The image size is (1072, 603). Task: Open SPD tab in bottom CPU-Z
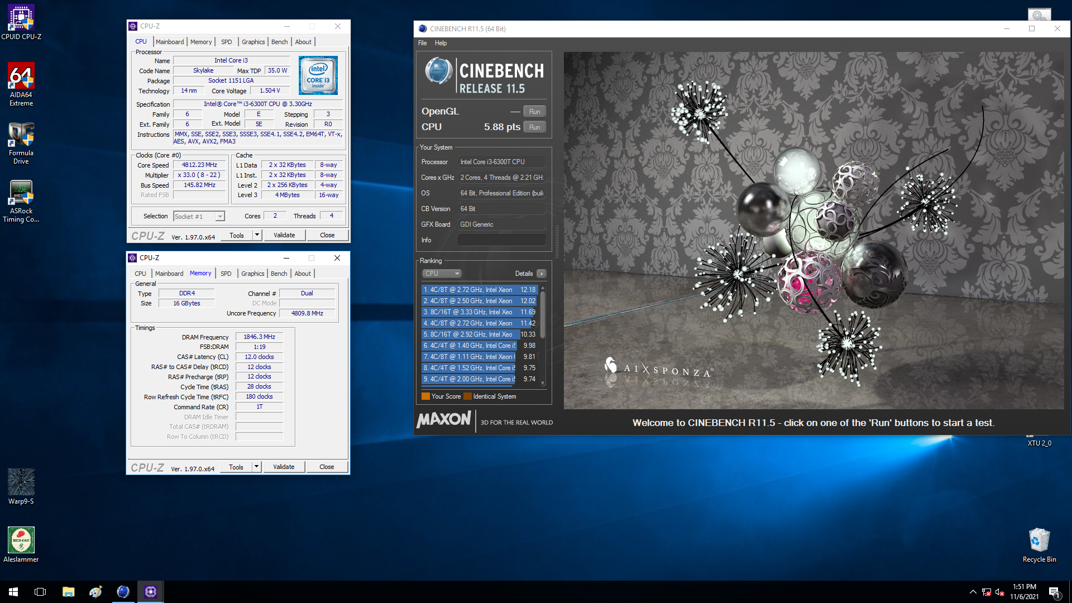pos(226,274)
